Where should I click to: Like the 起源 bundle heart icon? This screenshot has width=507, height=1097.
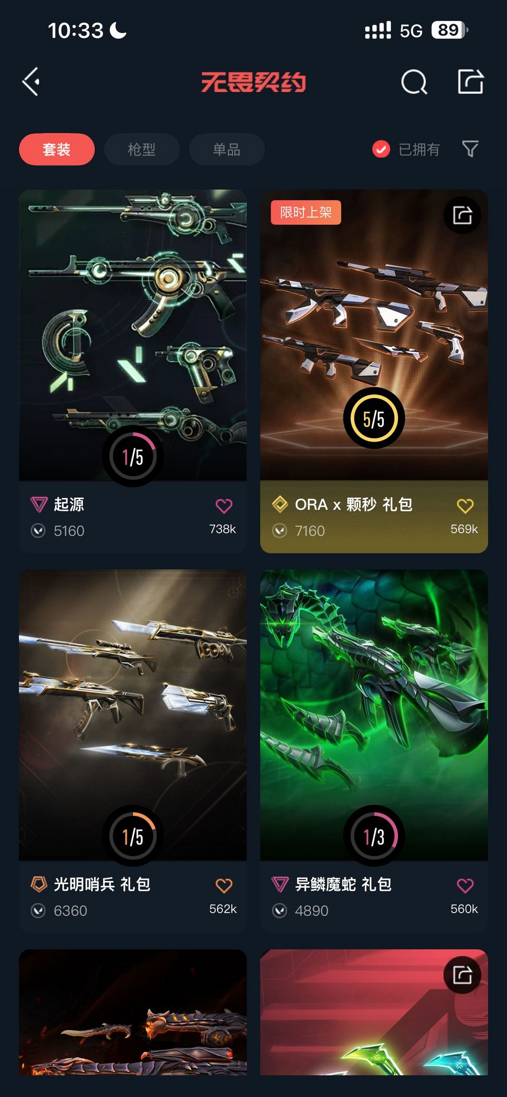click(224, 506)
